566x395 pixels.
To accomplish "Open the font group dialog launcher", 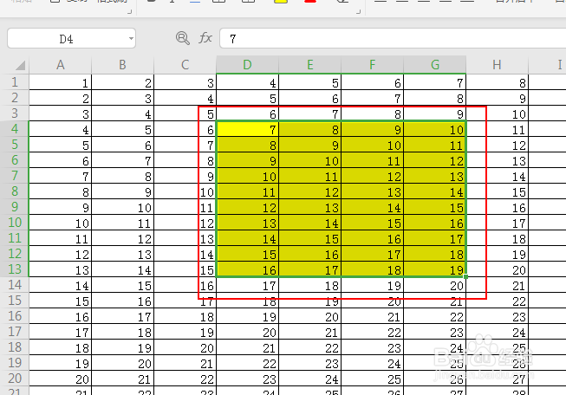I will [358, 12].
